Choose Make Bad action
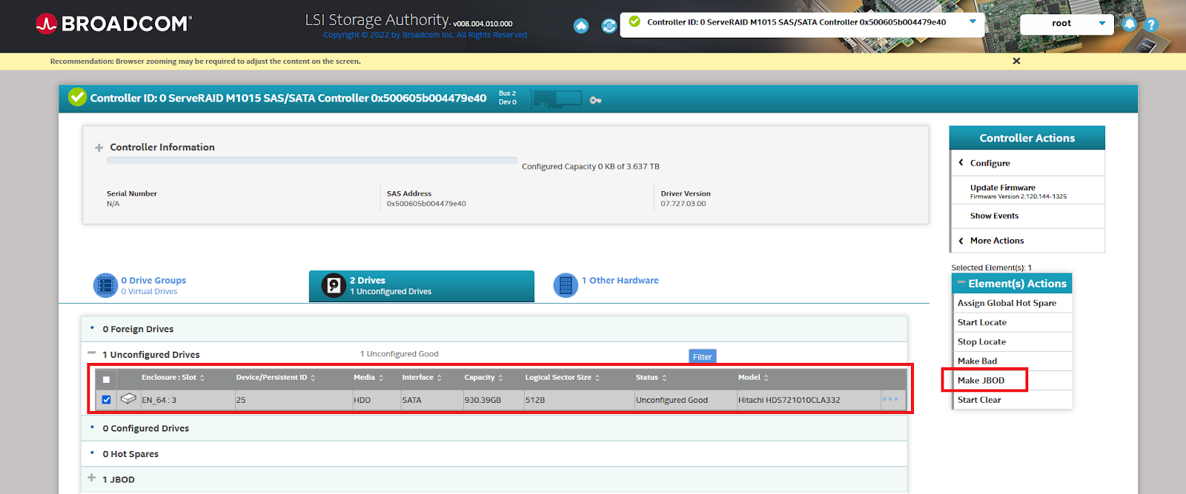This screenshot has height=494, width=1186. pos(1012,361)
